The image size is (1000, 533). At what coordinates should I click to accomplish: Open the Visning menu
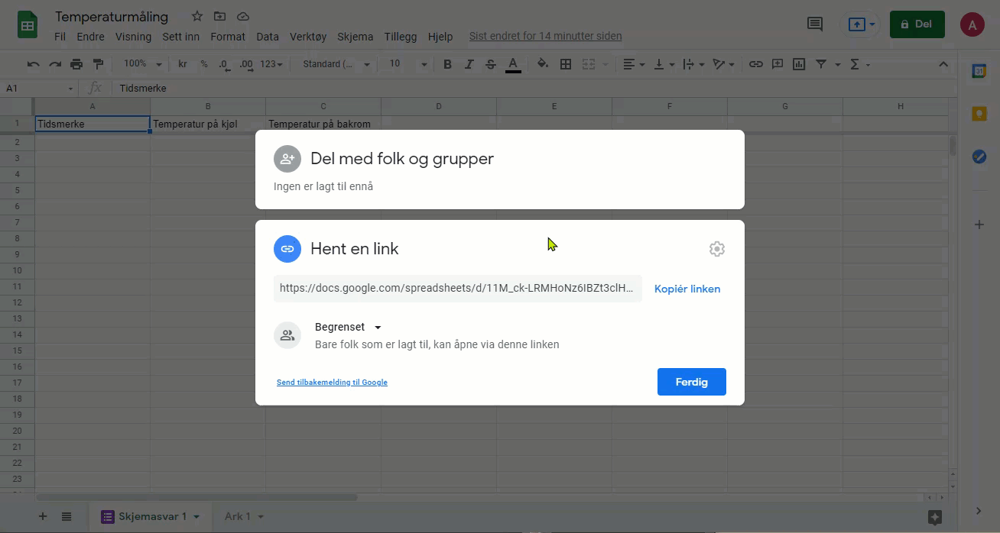pos(133,36)
